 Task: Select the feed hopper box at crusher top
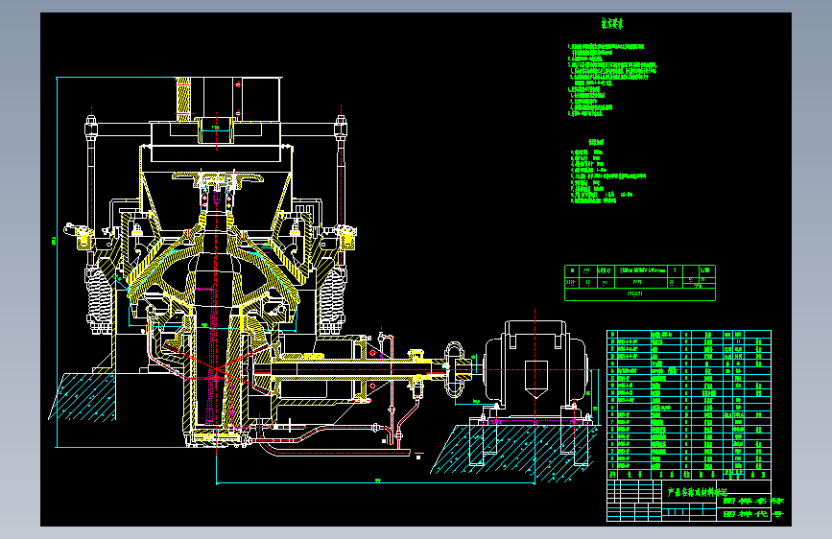pos(228,99)
